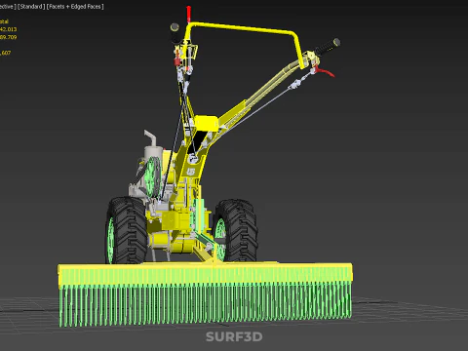
Task: Select the '89.709' statistics value
Action: click(8, 37)
